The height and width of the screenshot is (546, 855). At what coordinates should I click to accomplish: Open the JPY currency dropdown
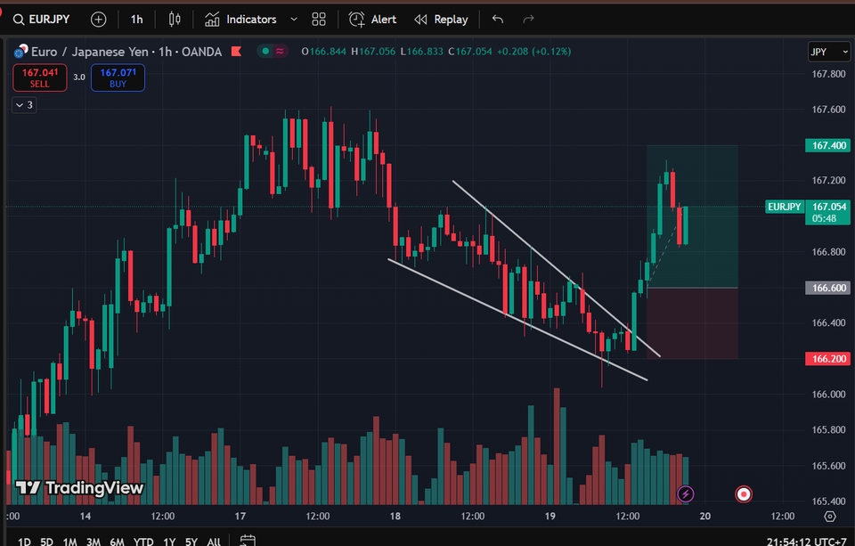829,52
